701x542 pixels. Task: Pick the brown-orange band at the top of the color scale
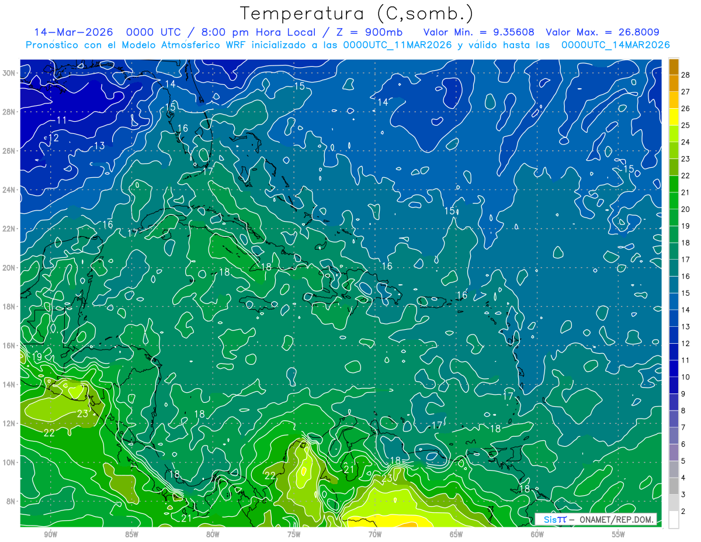674,67
